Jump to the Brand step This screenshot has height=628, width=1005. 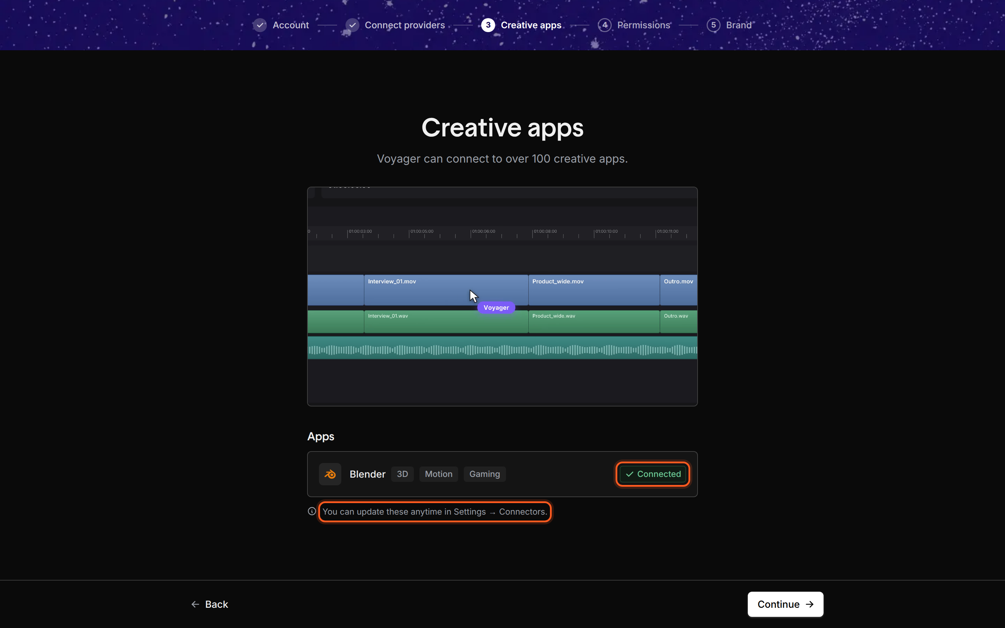pos(739,25)
